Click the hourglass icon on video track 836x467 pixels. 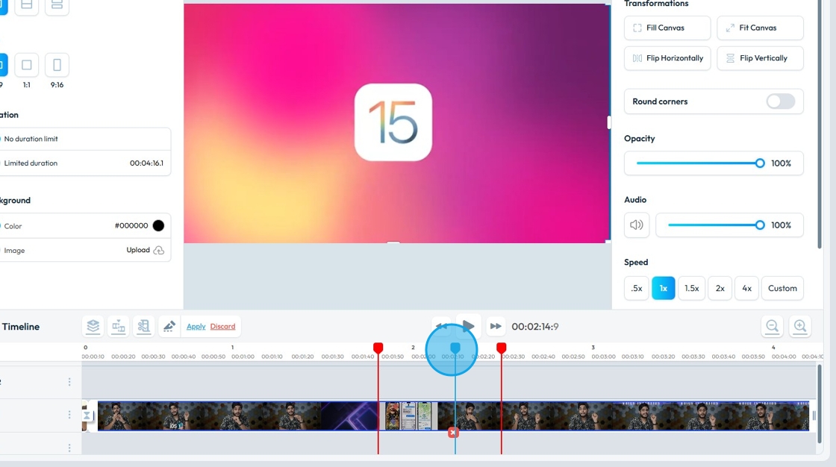tap(87, 416)
